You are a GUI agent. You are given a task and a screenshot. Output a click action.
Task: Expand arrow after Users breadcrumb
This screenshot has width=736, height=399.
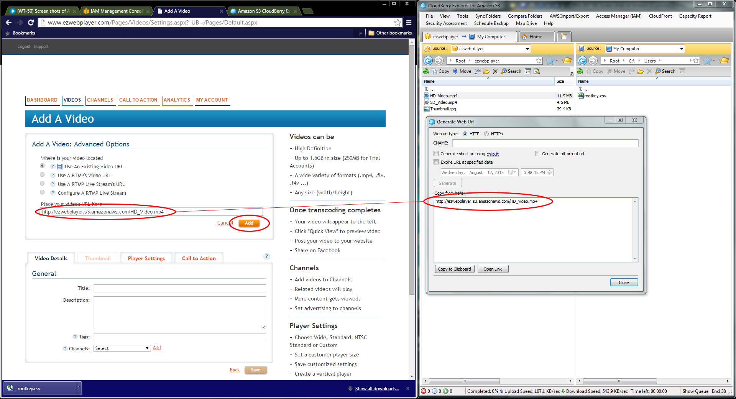click(659, 61)
